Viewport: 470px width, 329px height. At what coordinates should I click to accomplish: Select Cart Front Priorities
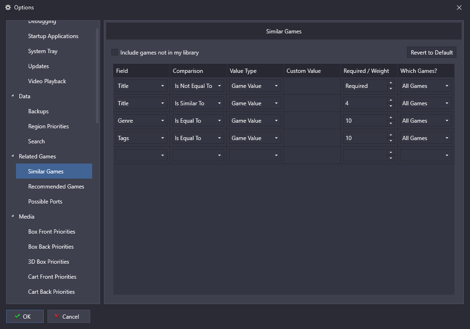click(x=52, y=276)
